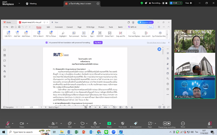Select the Edit PDF tool in WPS ribbon

click(8, 34)
